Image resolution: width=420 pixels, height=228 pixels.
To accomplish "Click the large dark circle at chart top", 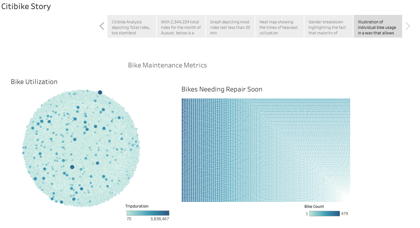I will 99,92.
